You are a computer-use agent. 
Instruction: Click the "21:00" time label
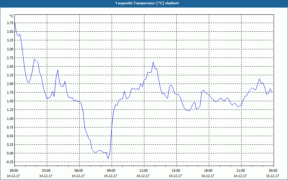pyautogui.click(x=241, y=171)
